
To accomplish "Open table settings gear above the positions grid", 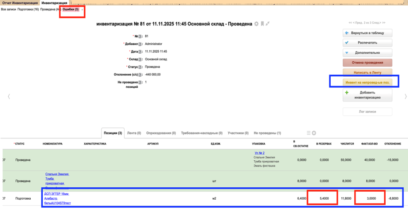I will pos(314,133).
